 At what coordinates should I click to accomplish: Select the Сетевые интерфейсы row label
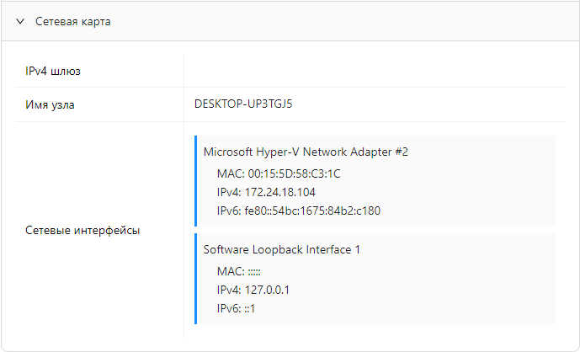tap(82, 230)
